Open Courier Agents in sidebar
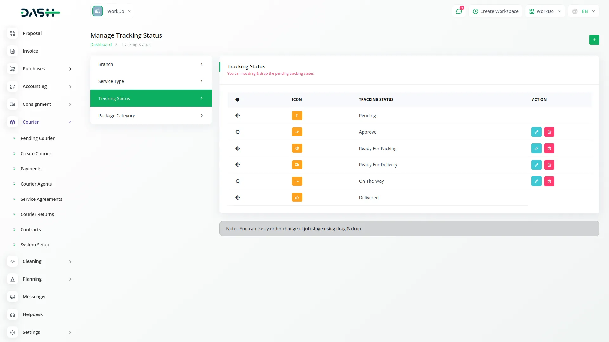This screenshot has width=609, height=342. click(x=36, y=184)
